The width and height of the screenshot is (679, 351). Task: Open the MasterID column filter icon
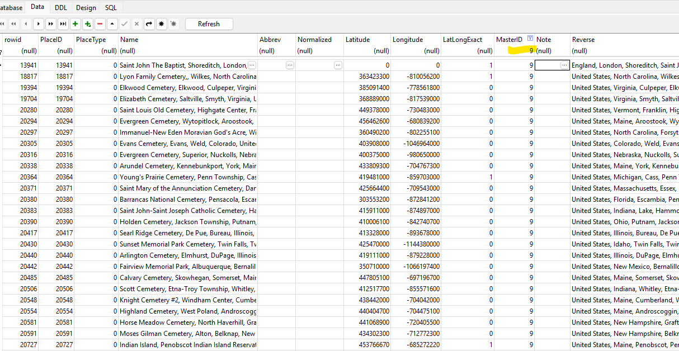coord(530,39)
